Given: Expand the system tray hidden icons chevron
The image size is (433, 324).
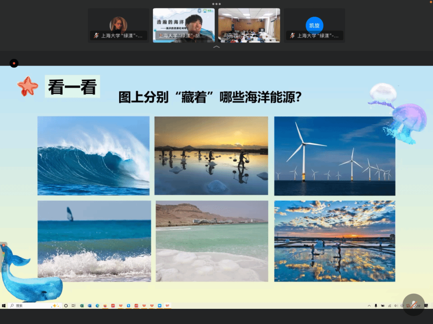Looking at the screenshot, I should (369, 306).
